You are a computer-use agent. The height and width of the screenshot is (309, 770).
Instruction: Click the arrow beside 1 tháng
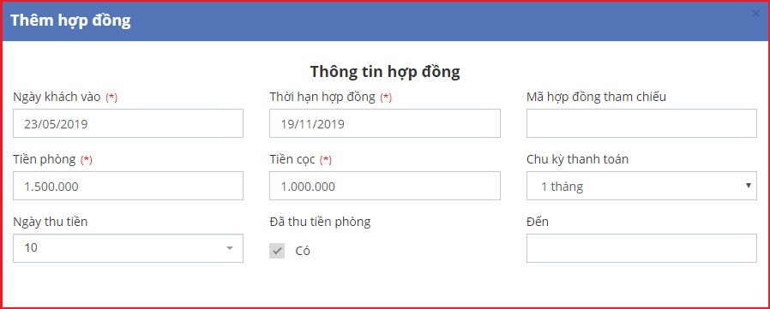point(748,186)
